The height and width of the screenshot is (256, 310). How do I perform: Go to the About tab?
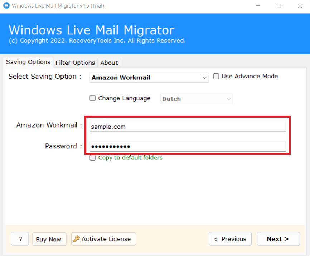point(109,63)
